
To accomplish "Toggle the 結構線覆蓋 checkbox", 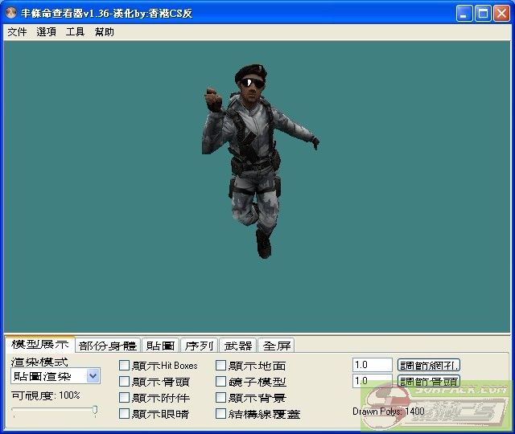I will [x=221, y=414].
